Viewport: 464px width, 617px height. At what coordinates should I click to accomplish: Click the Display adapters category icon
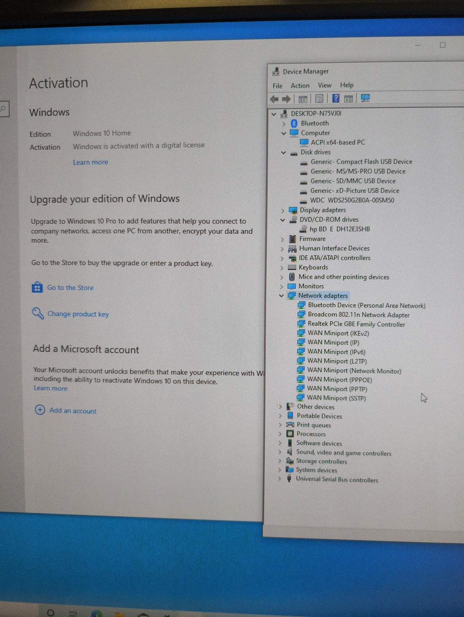293,210
